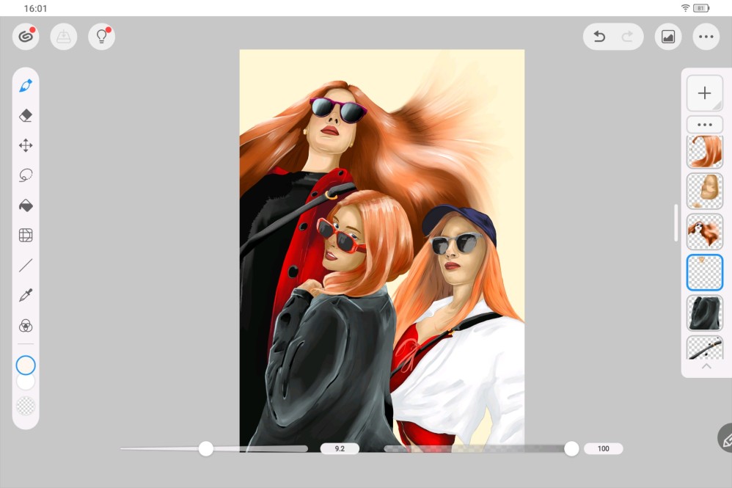Tap the battery indicator in status bar
732x488 pixels.
(x=700, y=8)
